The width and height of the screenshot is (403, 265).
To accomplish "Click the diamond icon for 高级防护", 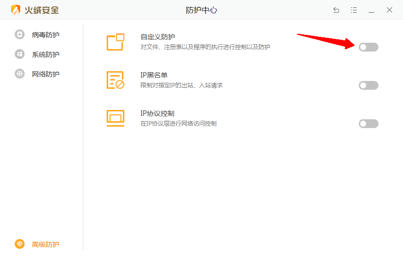I will tap(20, 244).
